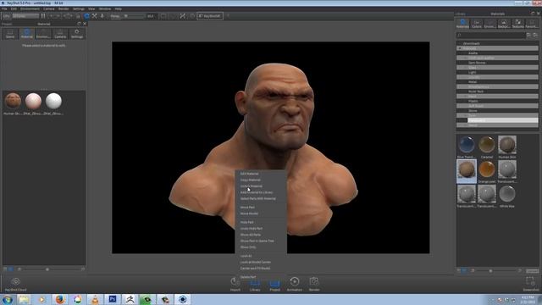Open the Render menu
Viewport: 542px width, 305px height.
coord(64,8)
